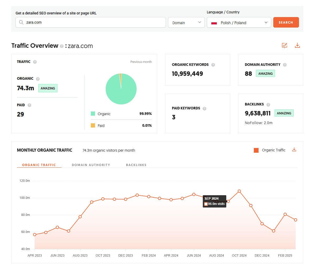Click the 0.01% paid percentage

click(x=147, y=125)
